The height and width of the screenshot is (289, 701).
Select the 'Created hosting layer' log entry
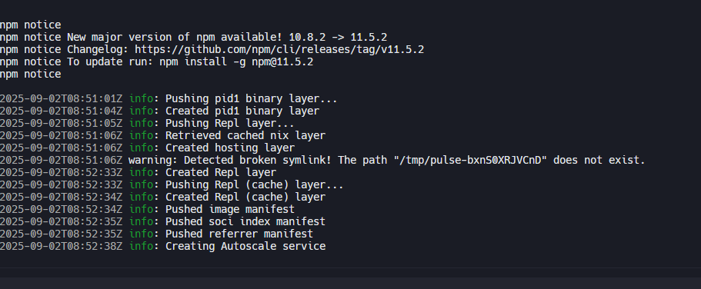pyautogui.click(x=148, y=148)
